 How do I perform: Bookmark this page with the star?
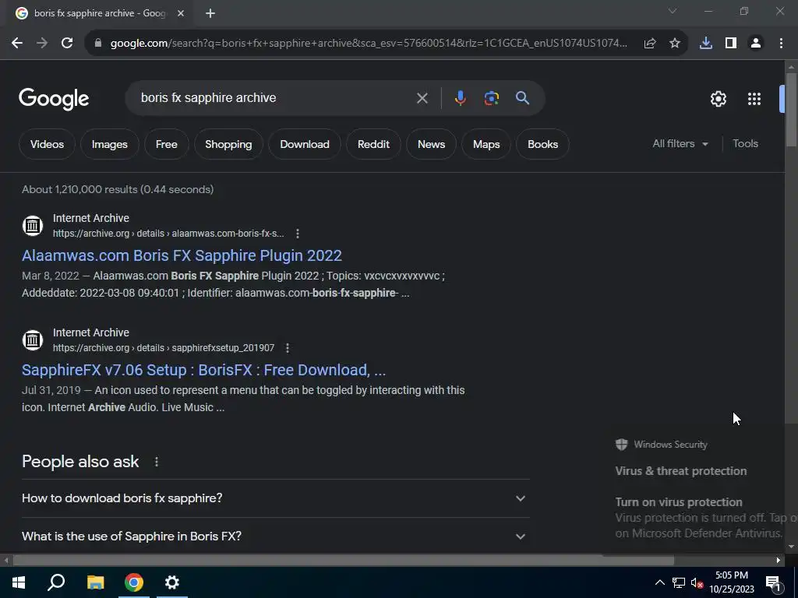click(x=675, y=44)
